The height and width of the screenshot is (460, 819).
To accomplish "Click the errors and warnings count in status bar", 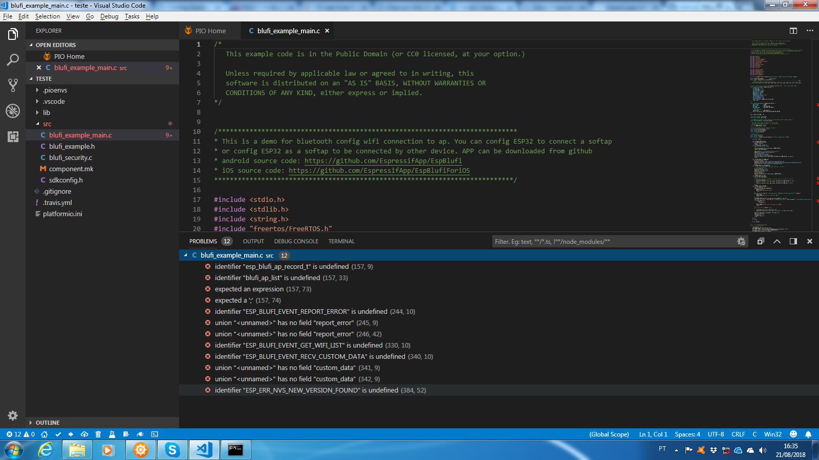I will (x=20, y=434).
